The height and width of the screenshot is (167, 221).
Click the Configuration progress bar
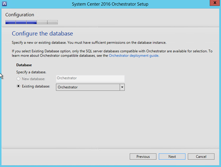[x=31, y=22]
